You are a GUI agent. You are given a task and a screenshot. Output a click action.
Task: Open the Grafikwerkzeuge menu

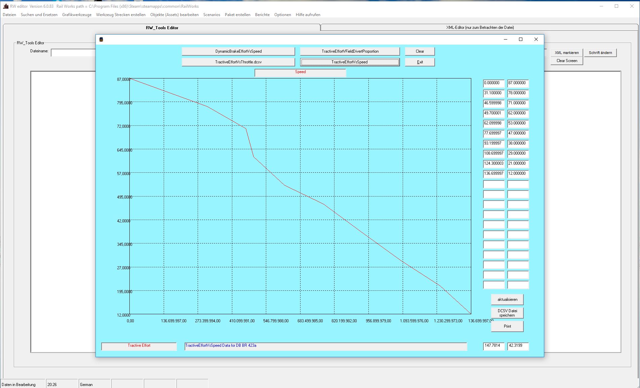(x=77, y=15)
